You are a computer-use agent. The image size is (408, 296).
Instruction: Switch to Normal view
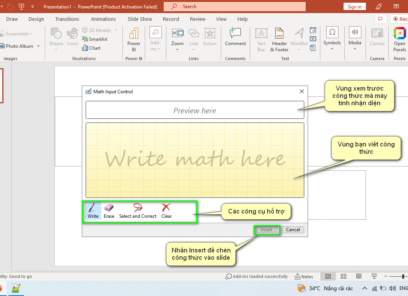[x=328, y=276]
